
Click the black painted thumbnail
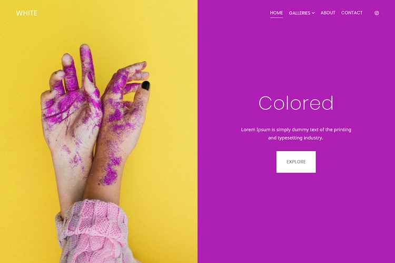(145, 86)
